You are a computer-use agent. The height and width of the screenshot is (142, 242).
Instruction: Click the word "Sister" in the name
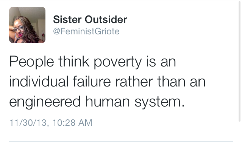point(67,20)
